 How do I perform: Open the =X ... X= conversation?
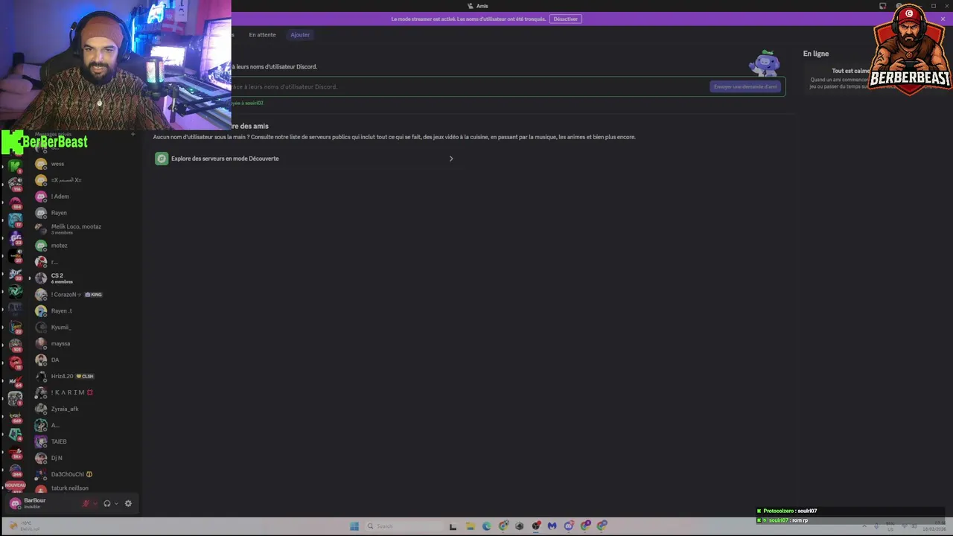[x=83, y=180]
